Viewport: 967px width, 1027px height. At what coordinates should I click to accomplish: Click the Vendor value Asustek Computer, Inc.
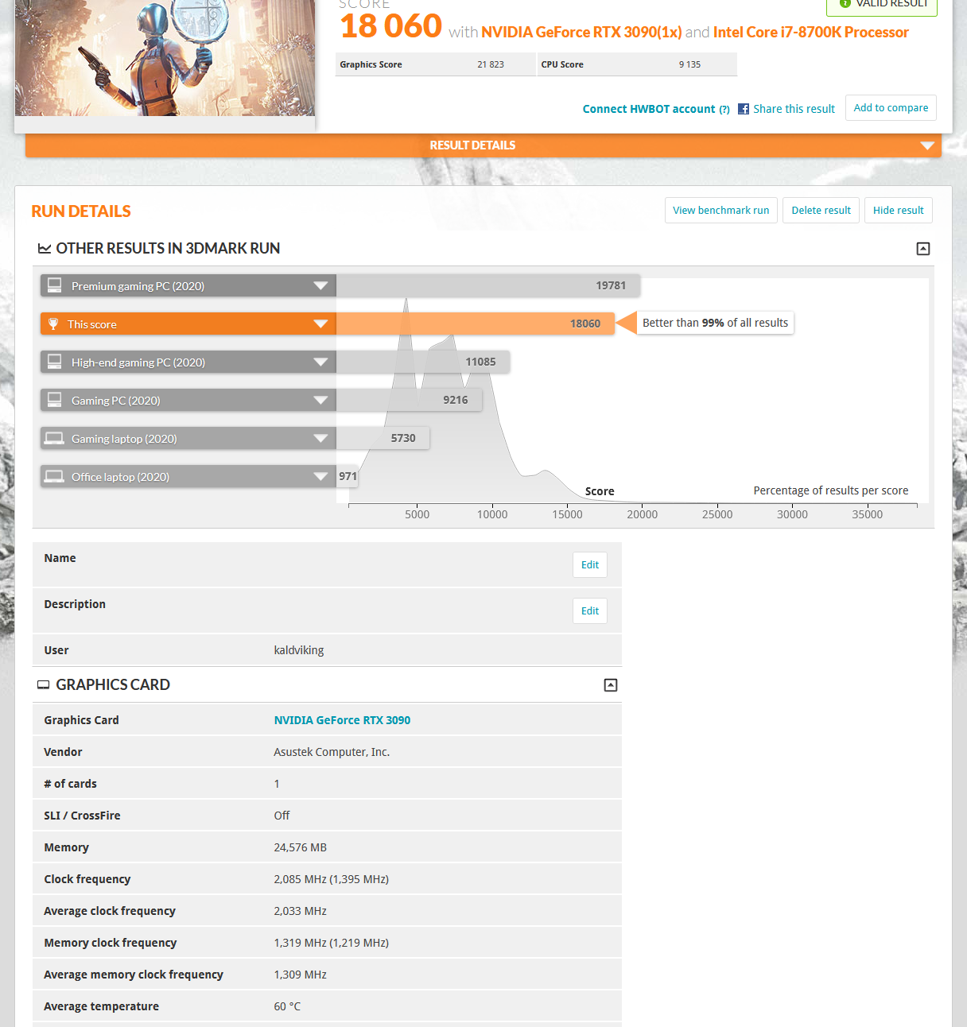[x=332, y=752]
